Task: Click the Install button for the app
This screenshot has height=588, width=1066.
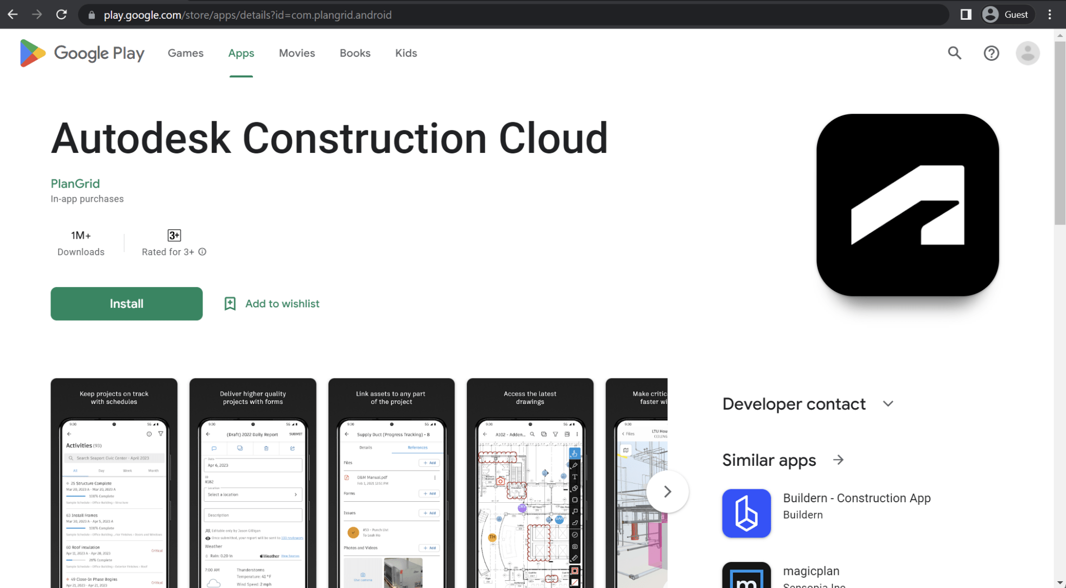Action: (126, 304)
